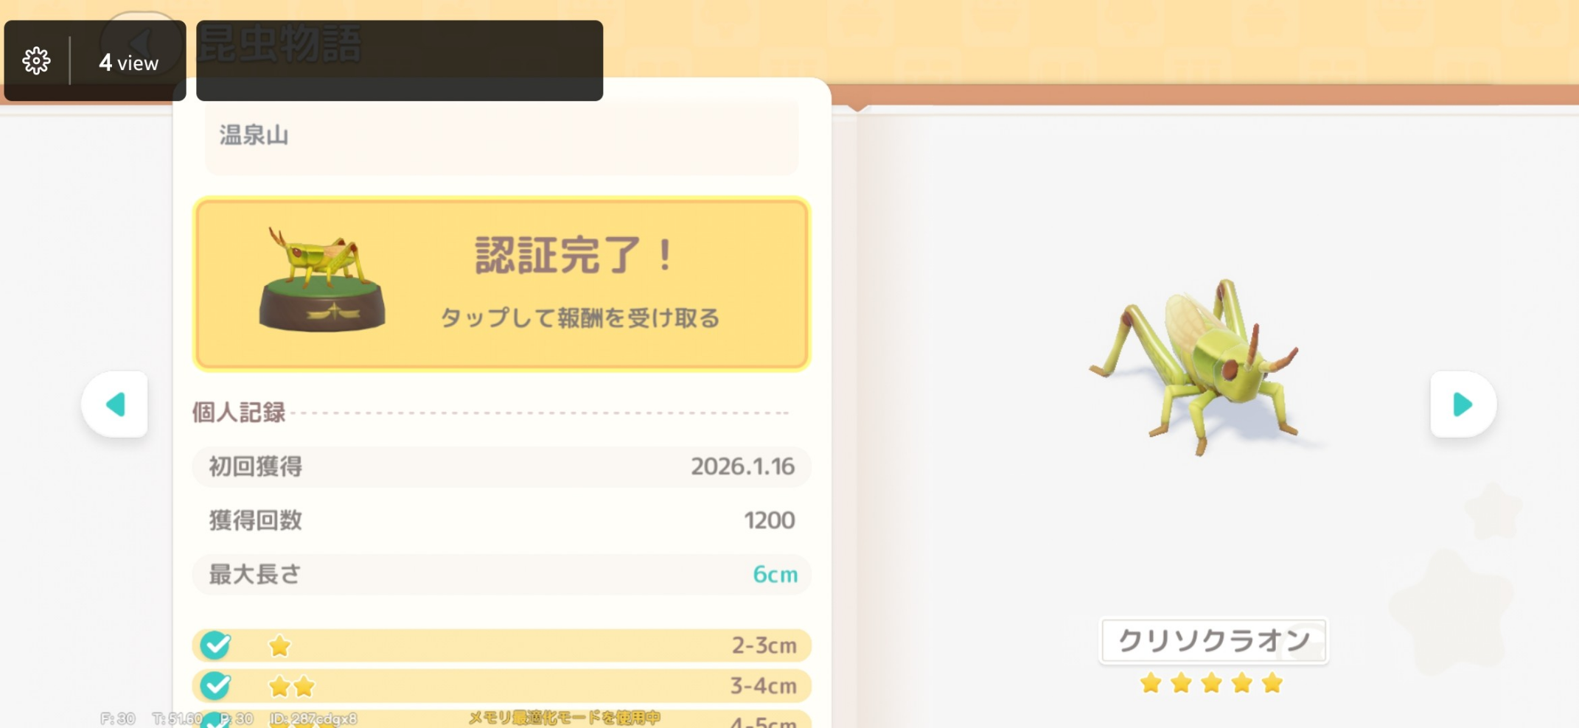
Task: Click the two-star checkmark for 3-4cm
Action: coord(216,686)
